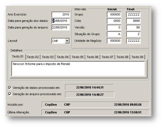
Task: Select the Cota Inicial field
Action: [x=114, y=21]
